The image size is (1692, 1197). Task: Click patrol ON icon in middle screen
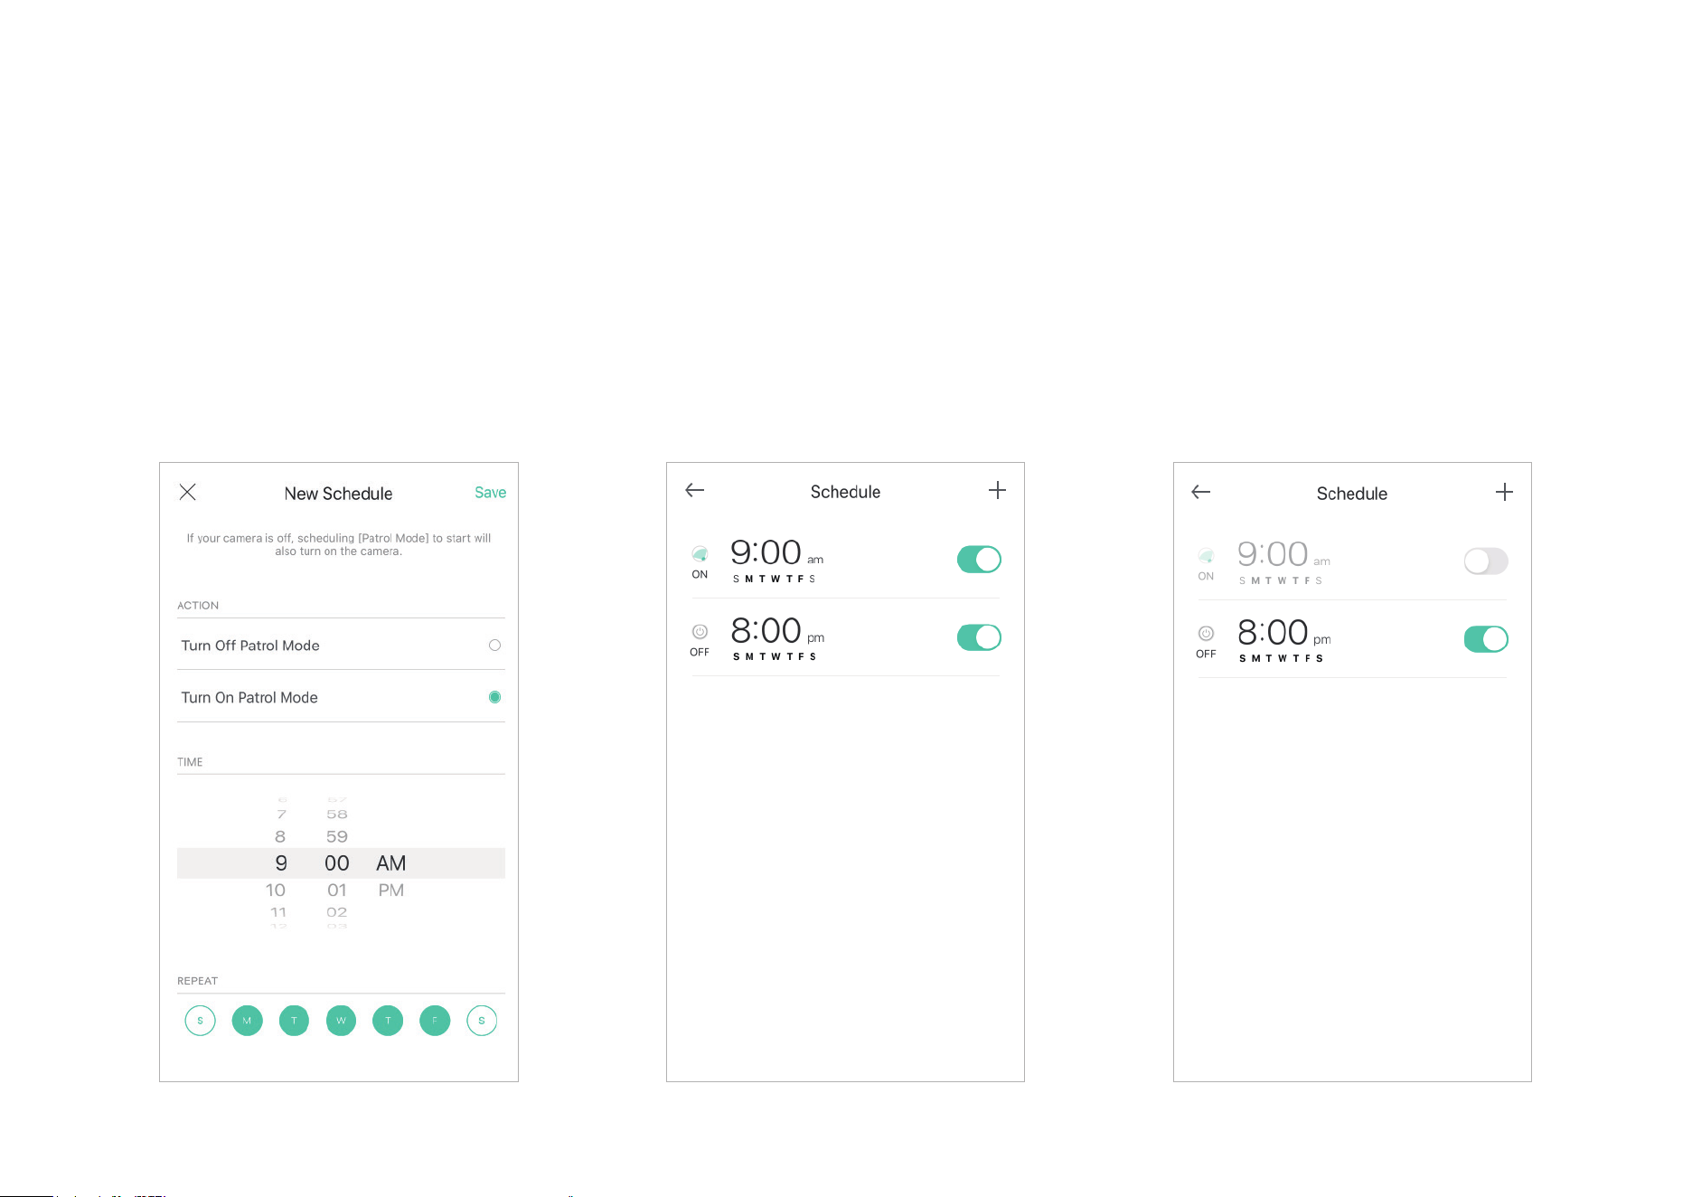[x=700, y=553]
